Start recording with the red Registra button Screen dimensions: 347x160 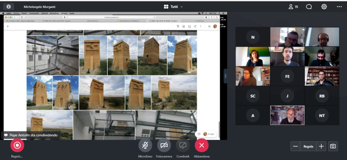[17, 145]
